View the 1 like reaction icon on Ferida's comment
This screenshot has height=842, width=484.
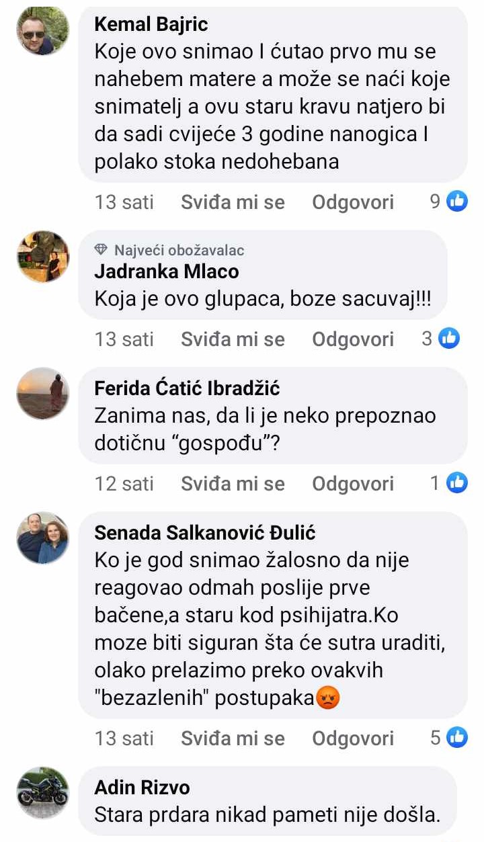tap(457, 482)
